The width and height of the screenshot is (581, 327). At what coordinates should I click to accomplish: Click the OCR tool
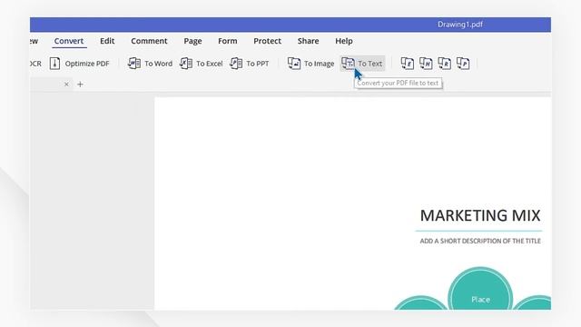35,64
